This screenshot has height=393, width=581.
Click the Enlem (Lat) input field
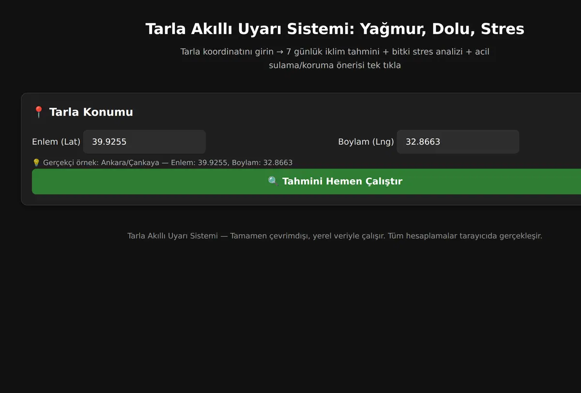144,142
